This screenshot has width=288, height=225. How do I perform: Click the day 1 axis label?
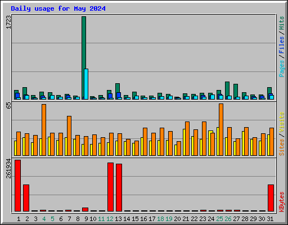(x=19, y=219)
